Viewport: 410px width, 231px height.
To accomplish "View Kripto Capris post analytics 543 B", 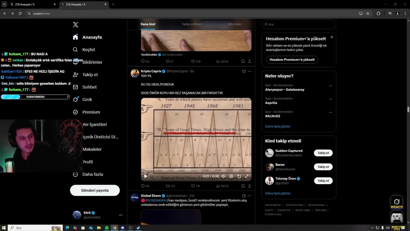I will pos(222,186).
